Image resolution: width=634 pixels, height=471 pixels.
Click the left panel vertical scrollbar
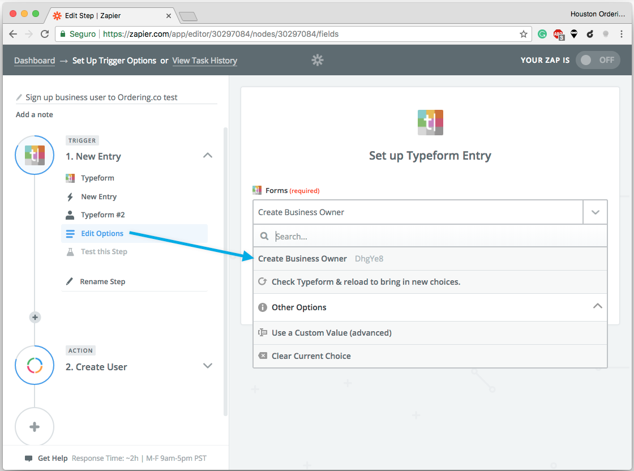(x=226, y=272)
